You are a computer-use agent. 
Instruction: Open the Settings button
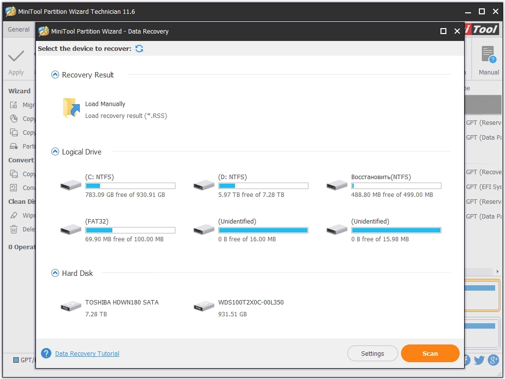[x=372, y=353]
